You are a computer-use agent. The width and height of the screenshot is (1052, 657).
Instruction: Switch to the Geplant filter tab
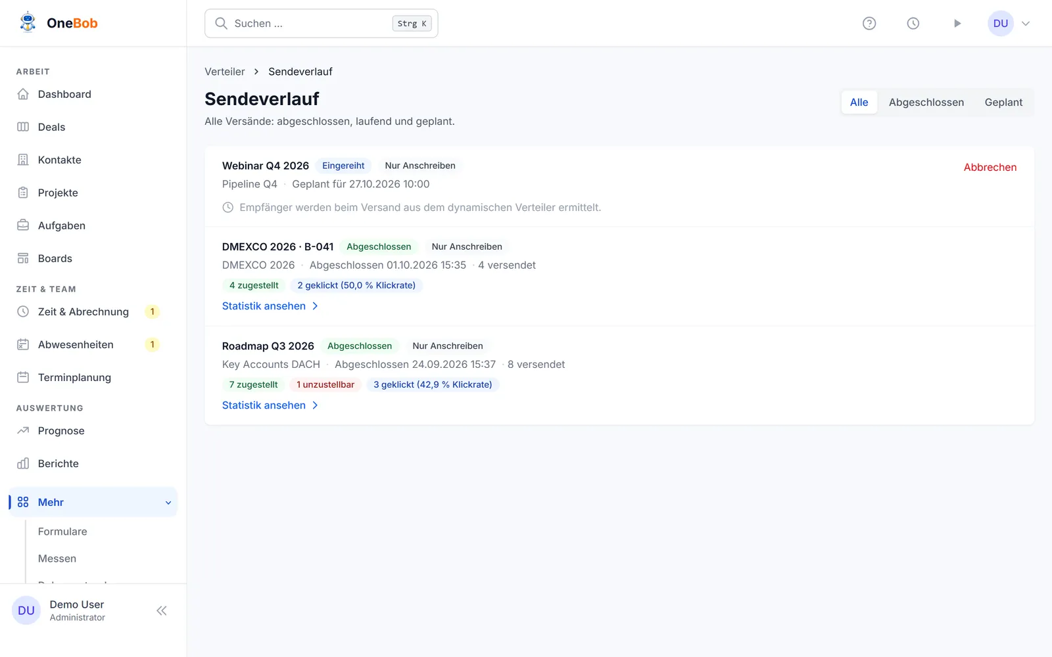click(x=1003, y=102)
